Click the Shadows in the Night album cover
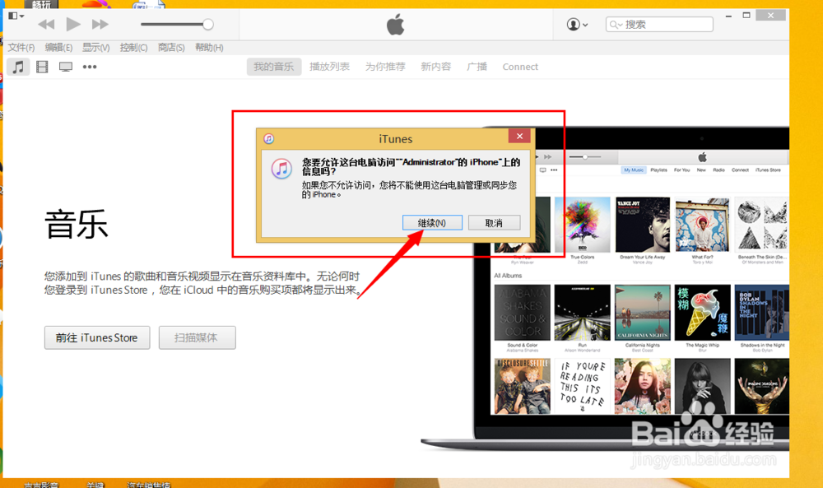823x488 pixels. click(x=761, y=313)
